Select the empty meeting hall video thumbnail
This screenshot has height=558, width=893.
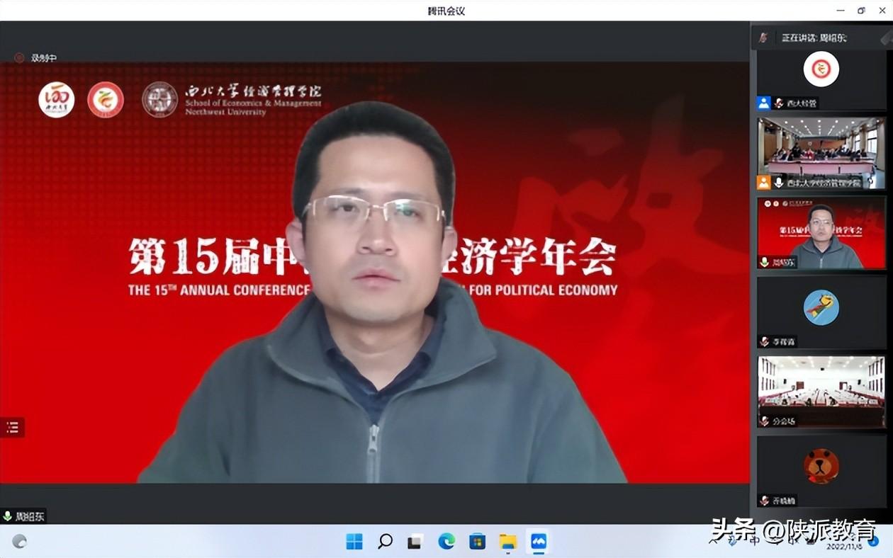click(821, 387)
